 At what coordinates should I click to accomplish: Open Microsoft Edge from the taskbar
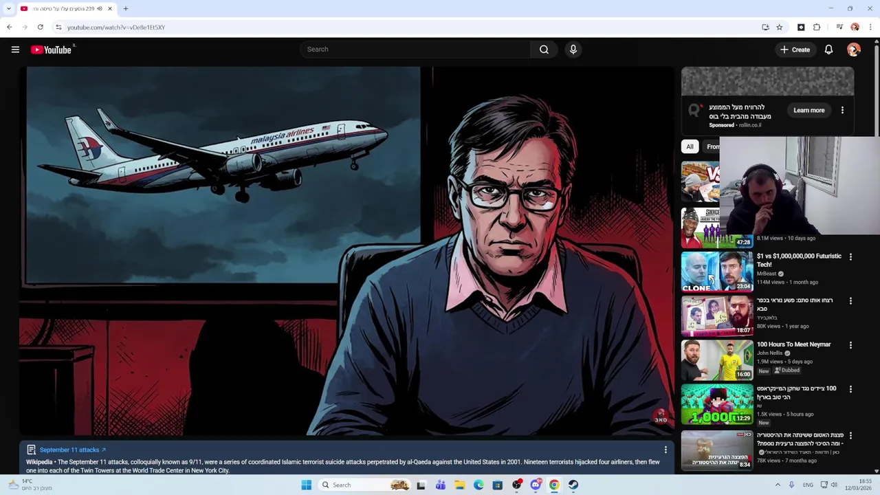[478, 485]
